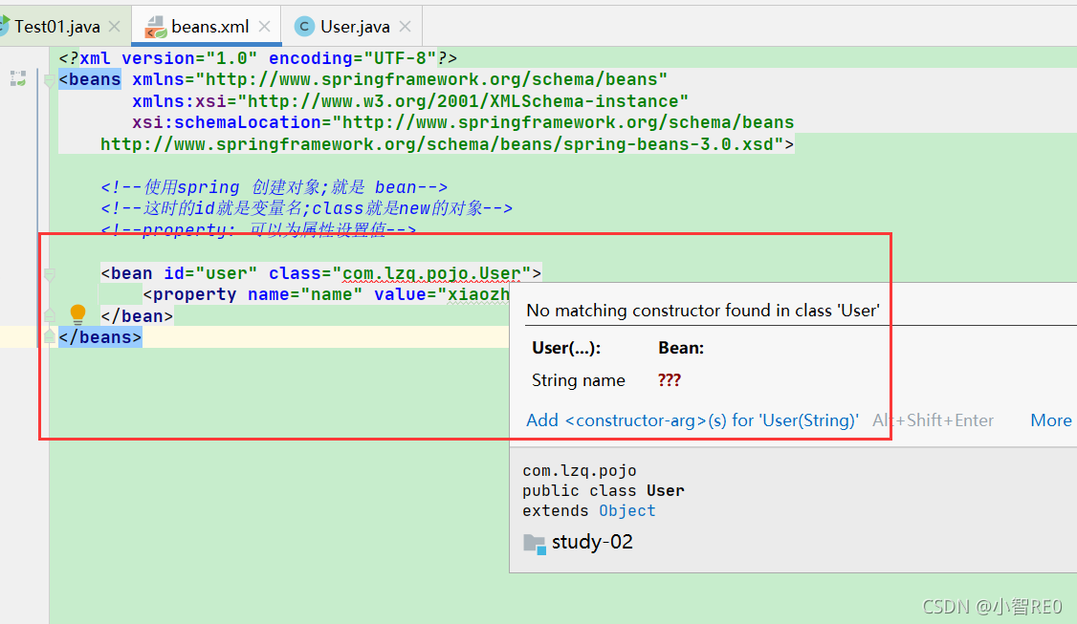Close the Test01.java tab
This screenshot has height=624, width=1077.
115,27
